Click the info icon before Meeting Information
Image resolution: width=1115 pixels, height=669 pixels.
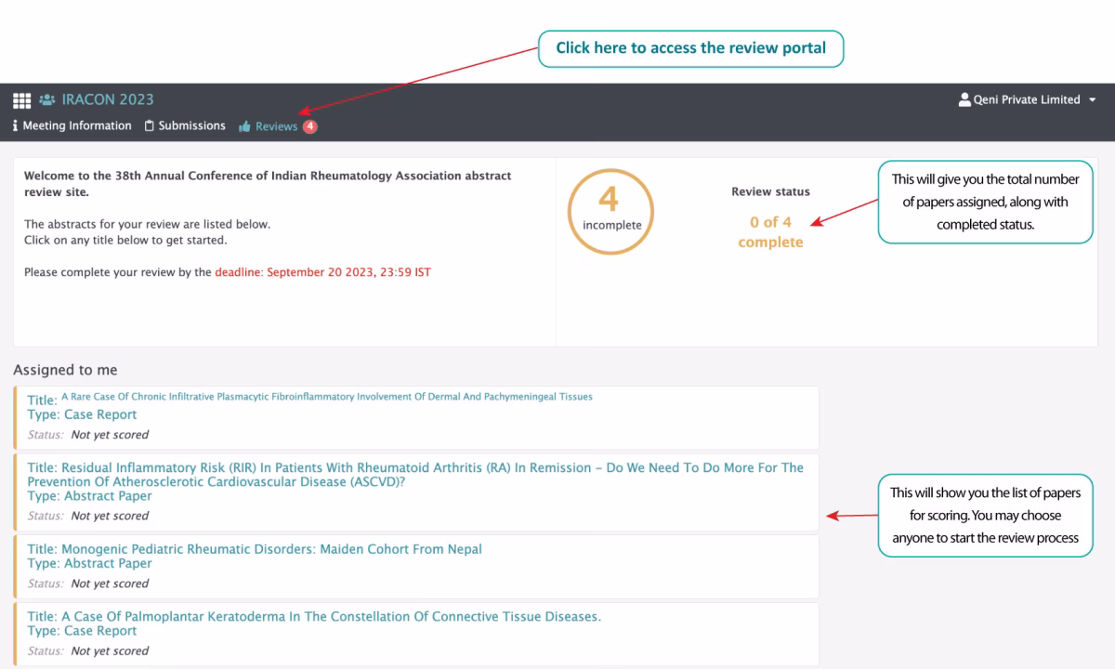coord(16,126)
